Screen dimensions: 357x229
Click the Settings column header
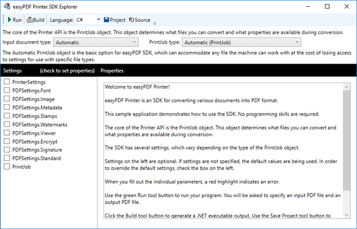pos(13,71)
